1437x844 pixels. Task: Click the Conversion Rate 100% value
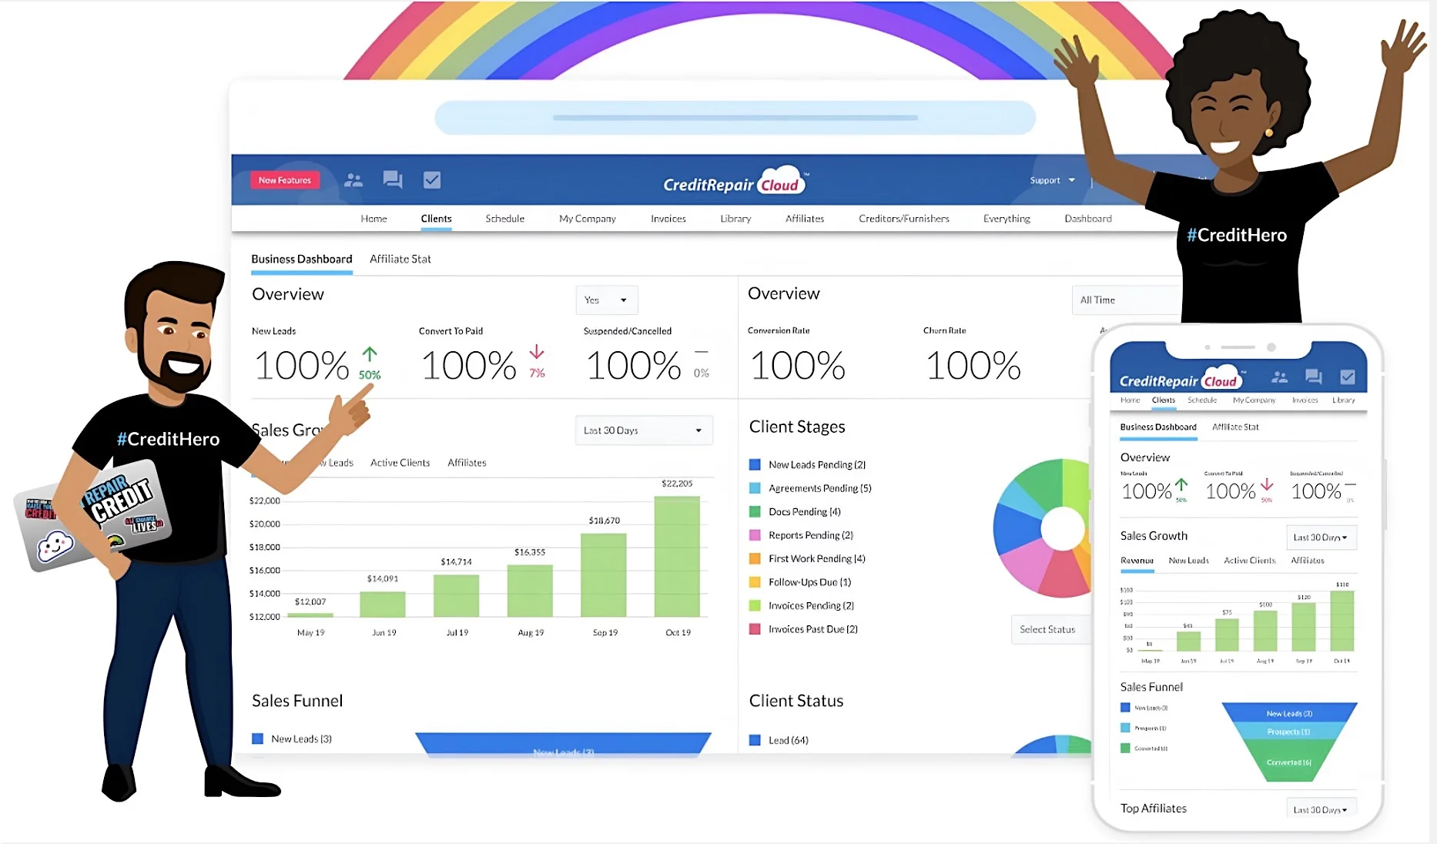[x=797, y=366]
